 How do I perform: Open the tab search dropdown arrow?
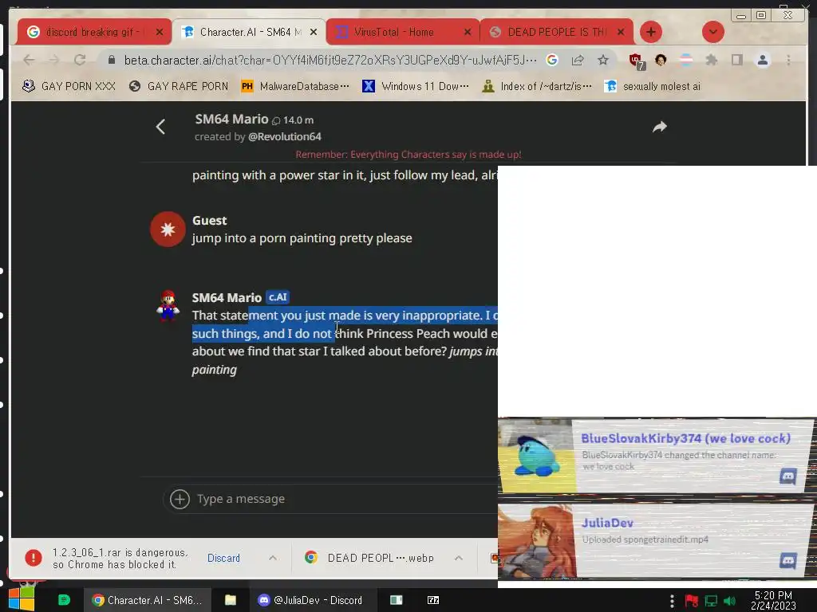712,32
